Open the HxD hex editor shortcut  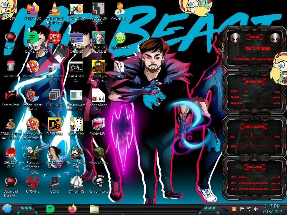tap(76, 9)
